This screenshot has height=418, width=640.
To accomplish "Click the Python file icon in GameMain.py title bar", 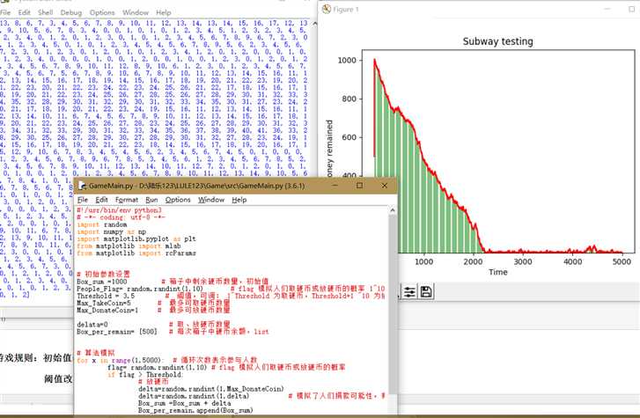I will coord(83,186).
